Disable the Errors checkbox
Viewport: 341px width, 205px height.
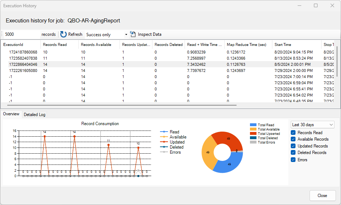pos(293,160)
